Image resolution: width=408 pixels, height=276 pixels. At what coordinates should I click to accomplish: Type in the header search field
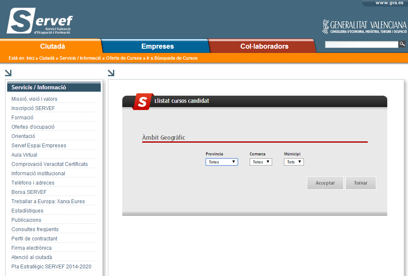pos(361,44)
